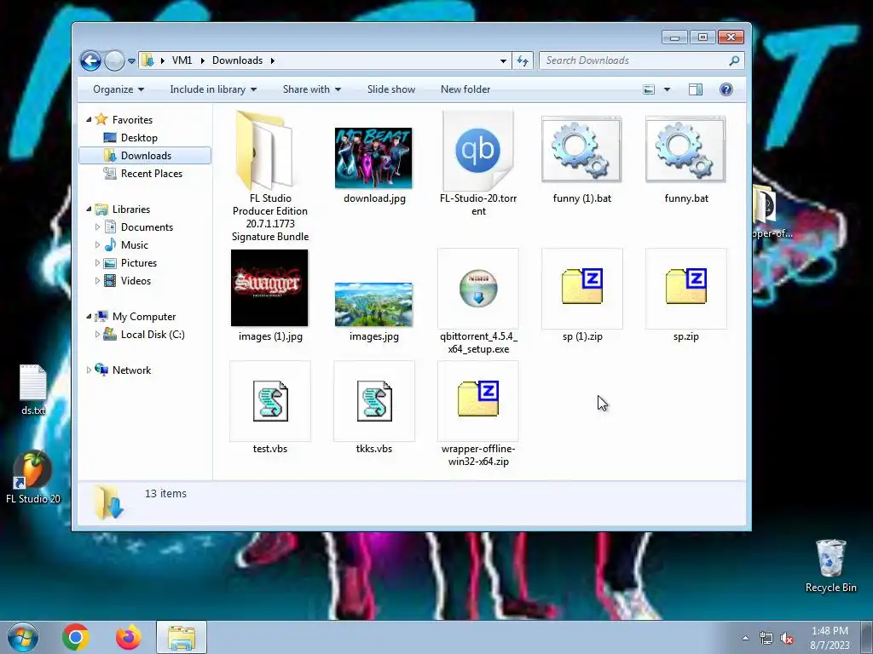
Task: Go back with the Back arrow button
Action: coord(90,60)
